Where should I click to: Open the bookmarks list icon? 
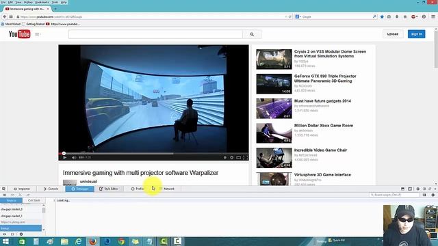(x=389, y=16)
